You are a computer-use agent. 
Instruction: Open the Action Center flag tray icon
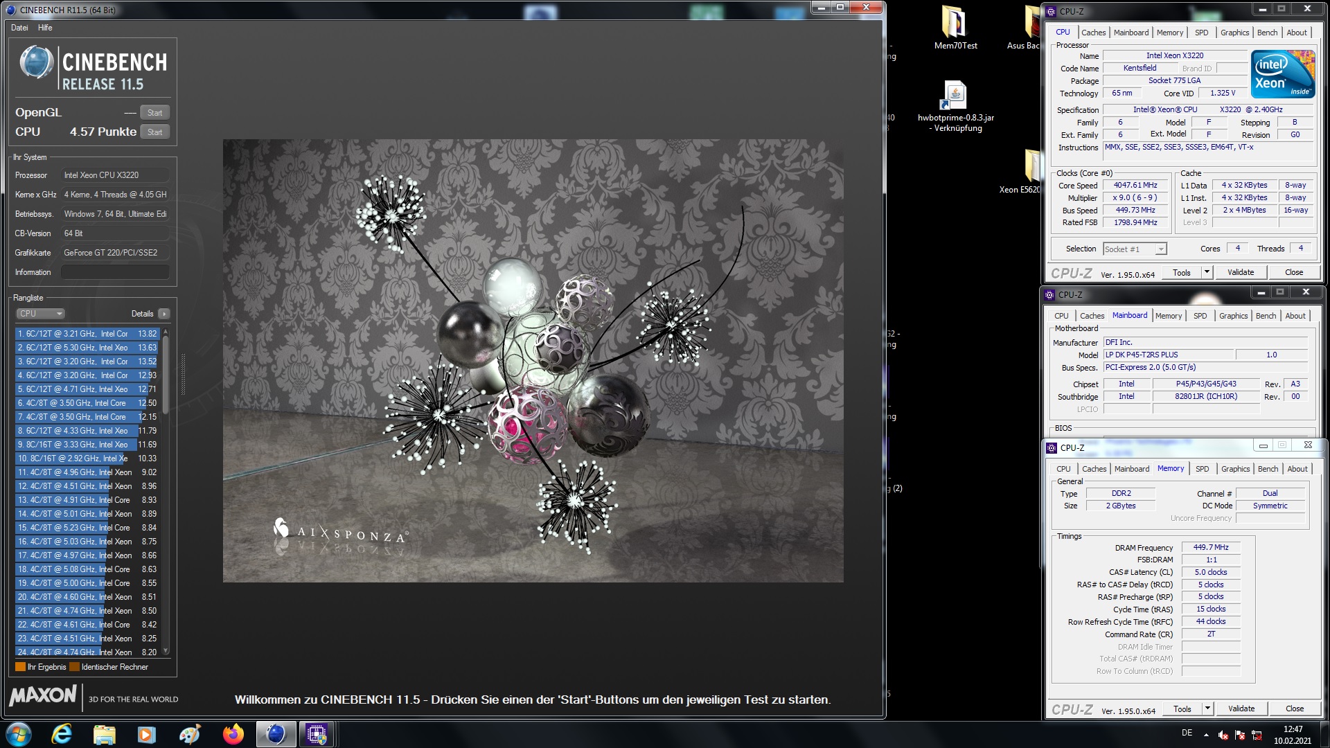tap(1240, 735)
